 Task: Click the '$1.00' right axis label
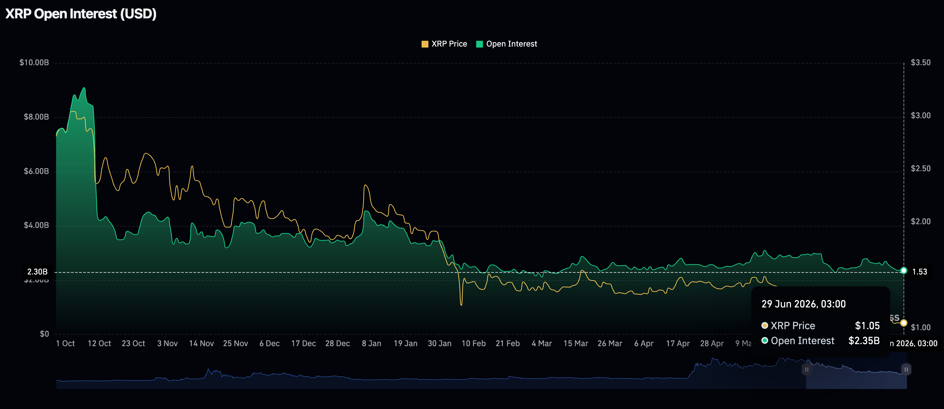point(921,327)
